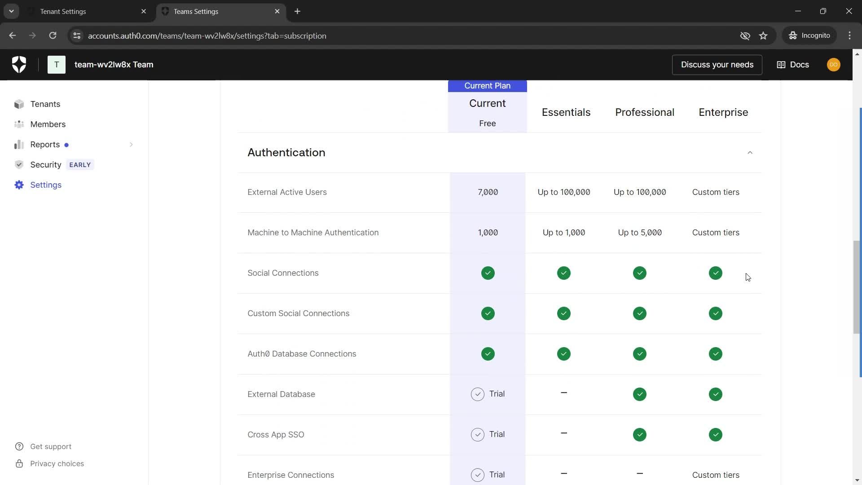Screen dimensions: 862x485
Task: Click Discuss your needs button
Action: click(x=717, y=65)
